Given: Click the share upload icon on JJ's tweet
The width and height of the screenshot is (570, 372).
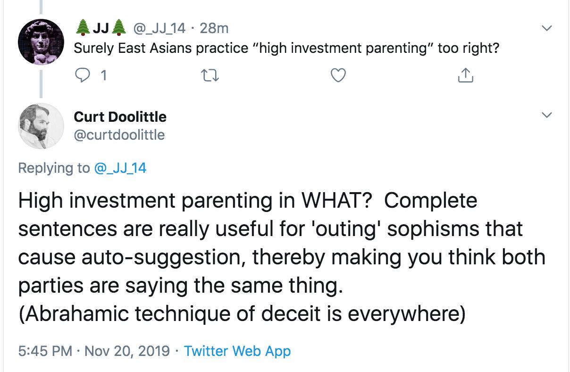Looking at the screenshot, I should pos(465,75).
